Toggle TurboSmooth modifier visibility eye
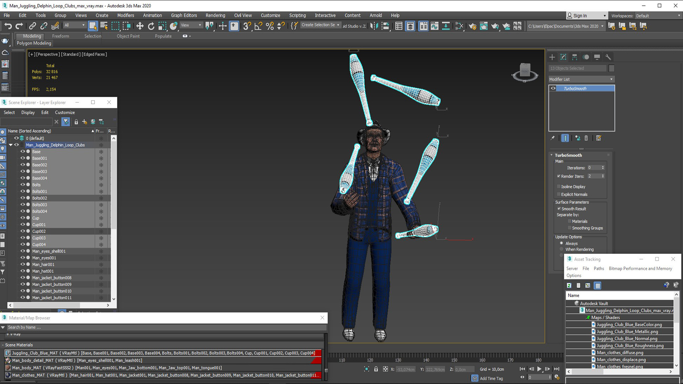This screenshot has height=384, width=683. (553, 88)
